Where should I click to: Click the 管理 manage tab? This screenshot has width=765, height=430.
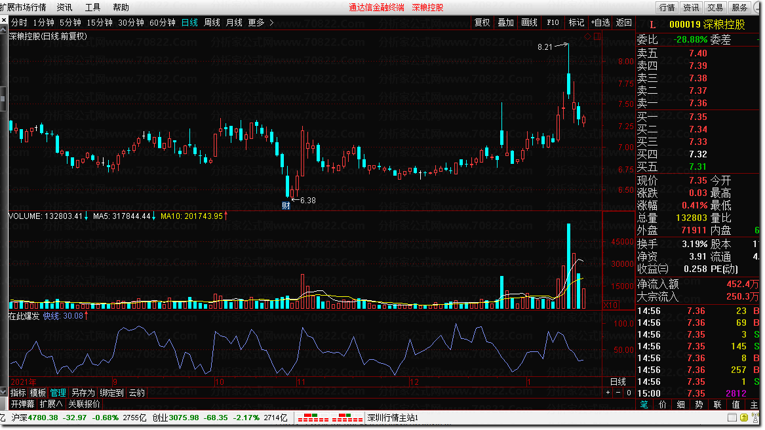click(58, 393)
